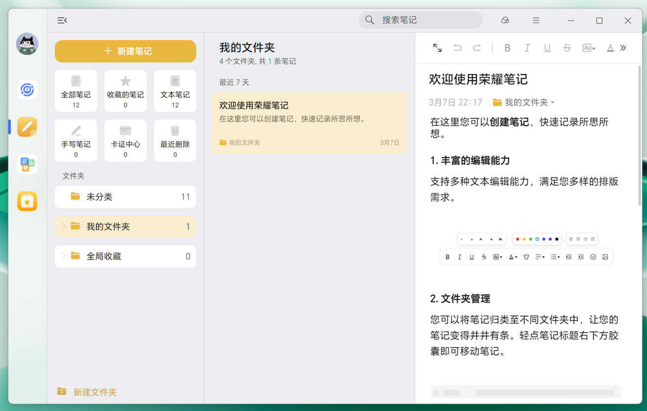The image size is (647, 411).
Task: Open the text highlight dropdown
Action: tap(589, 48)
